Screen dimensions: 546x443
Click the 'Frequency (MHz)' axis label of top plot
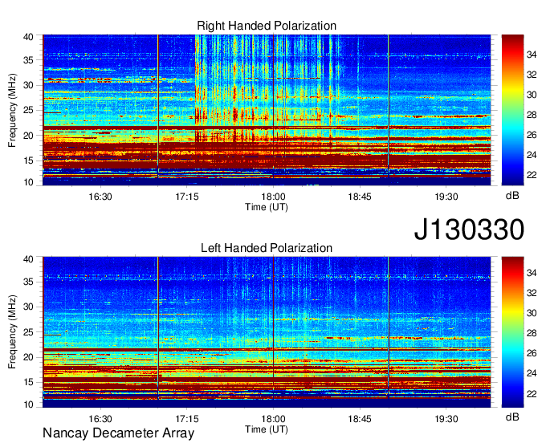tap(12, 110)
